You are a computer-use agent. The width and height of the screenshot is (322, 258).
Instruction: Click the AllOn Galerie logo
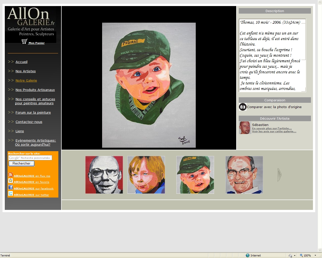31,22
